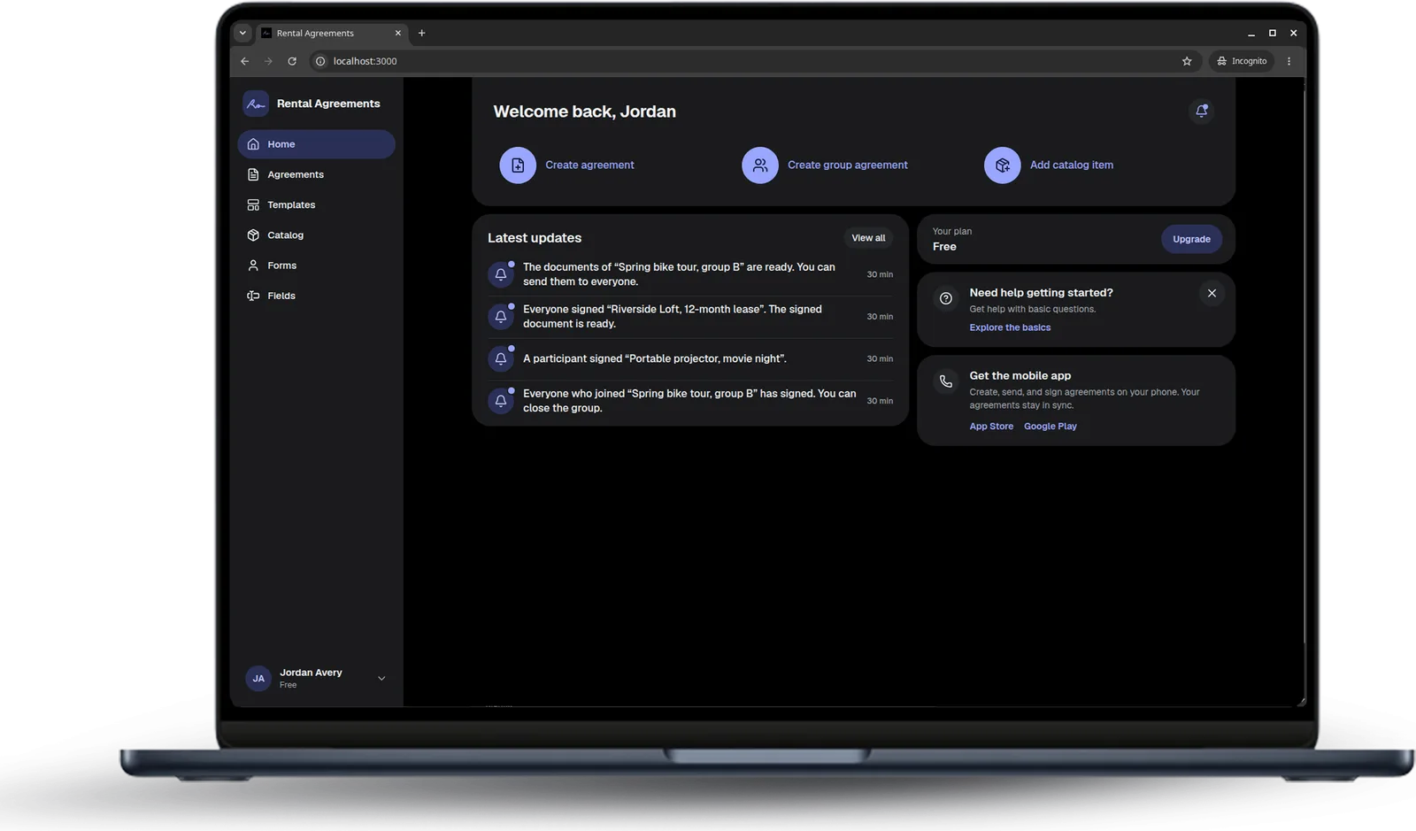1416x831 pixels.
Task: Click the Add catalog item box icon
Action: coord(1003,165)
